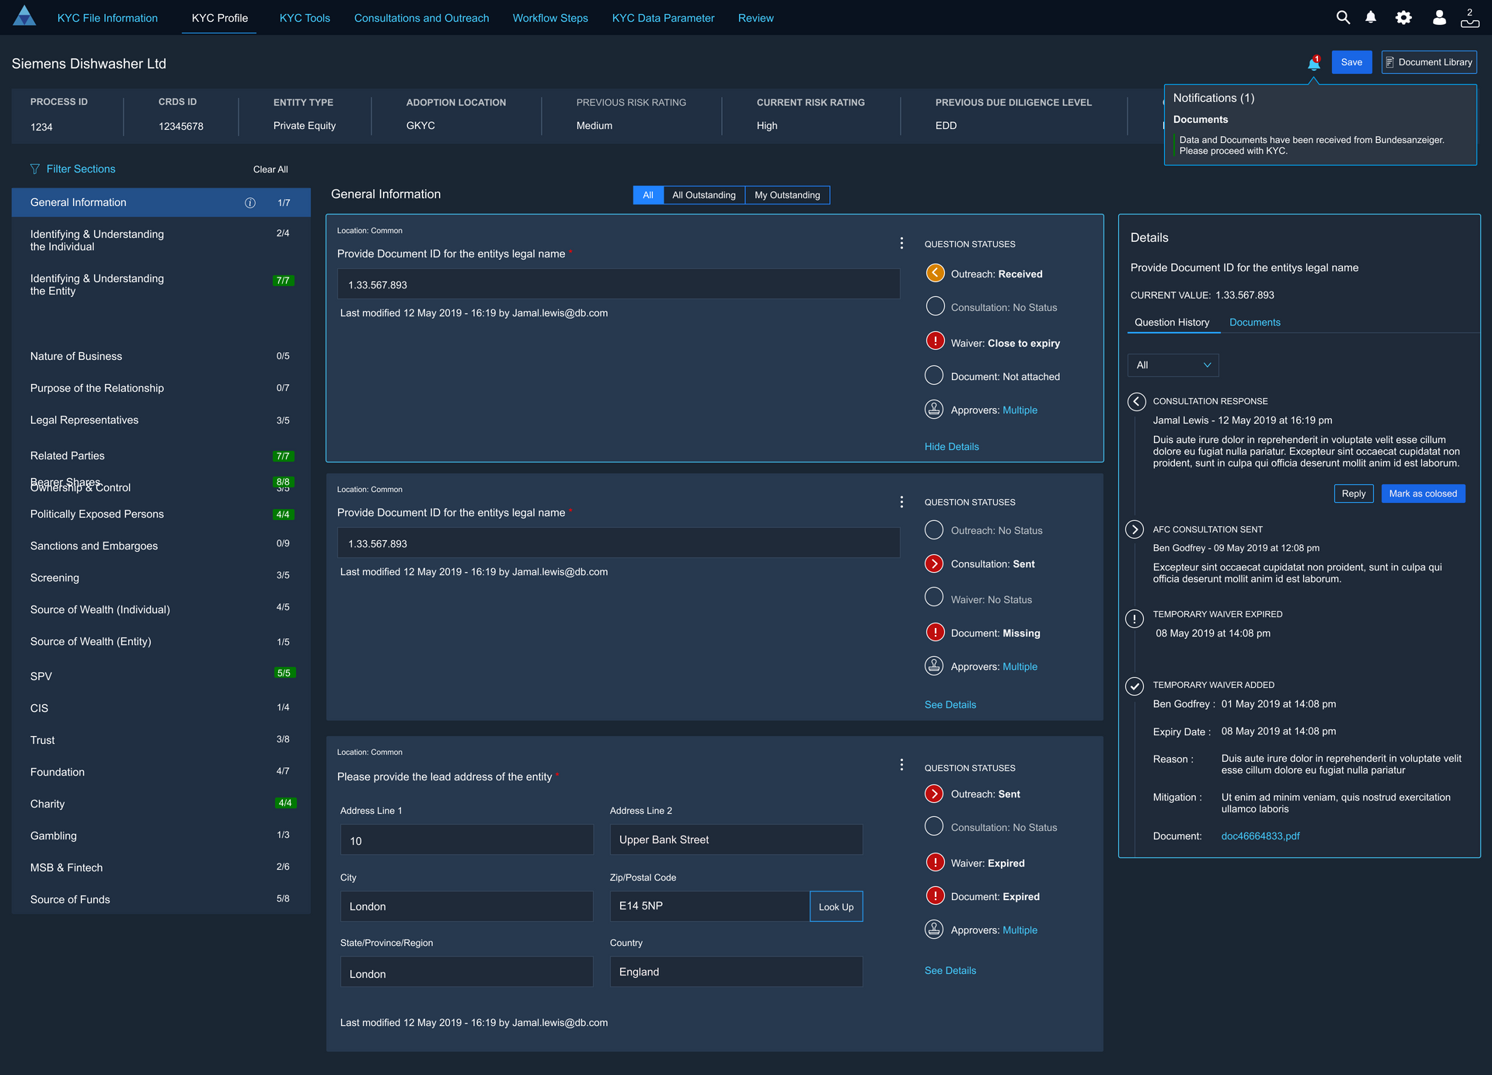
Task: Expand the All history filter dropdown
Action: (x=1173, y=365)
